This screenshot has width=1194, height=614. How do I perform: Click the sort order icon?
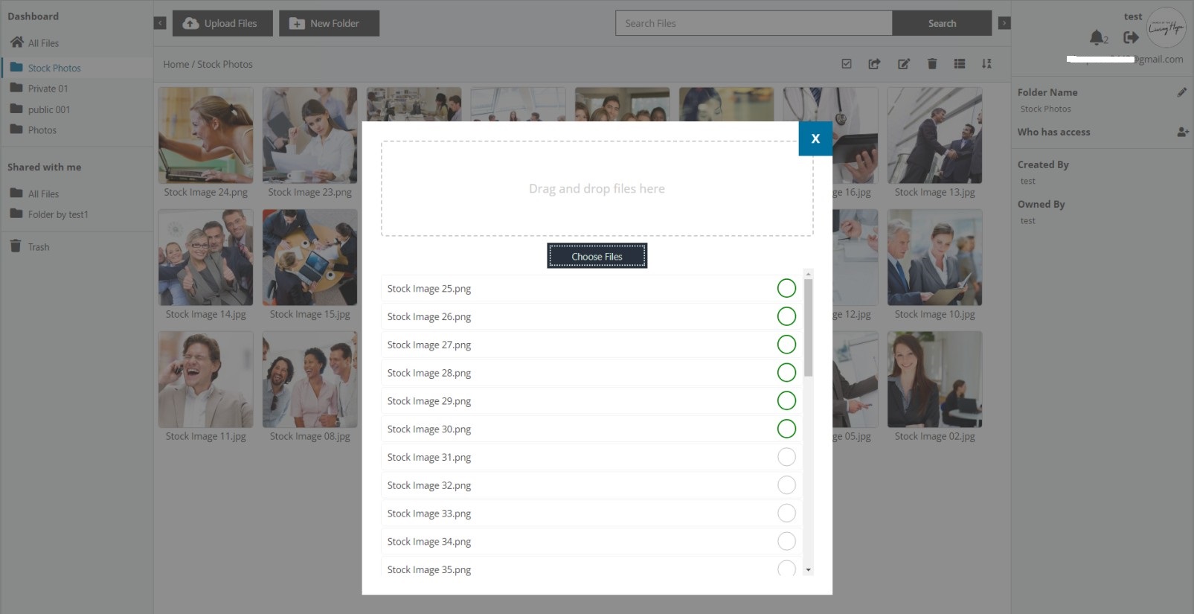[986, 64]
